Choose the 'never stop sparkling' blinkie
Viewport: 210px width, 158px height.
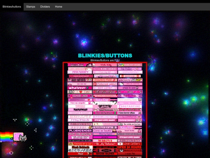click(80, 134)
